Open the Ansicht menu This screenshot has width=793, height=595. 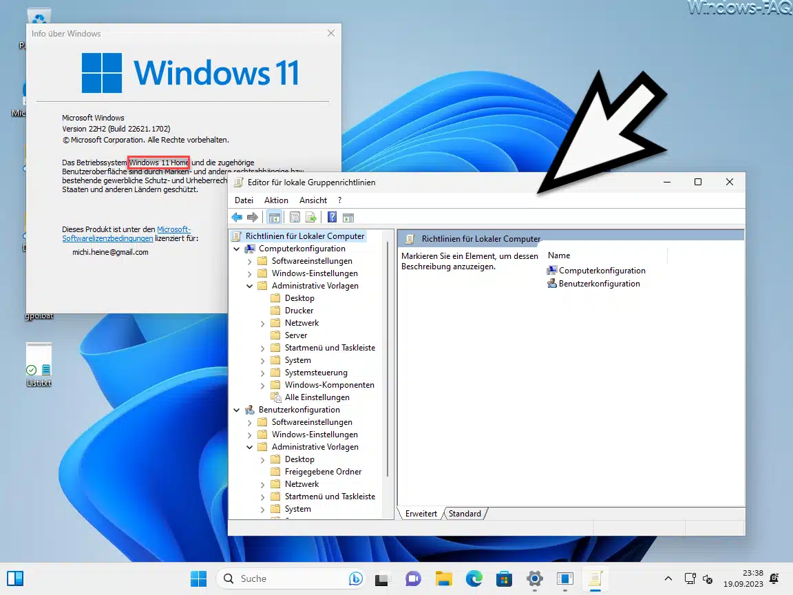(313, 200)
